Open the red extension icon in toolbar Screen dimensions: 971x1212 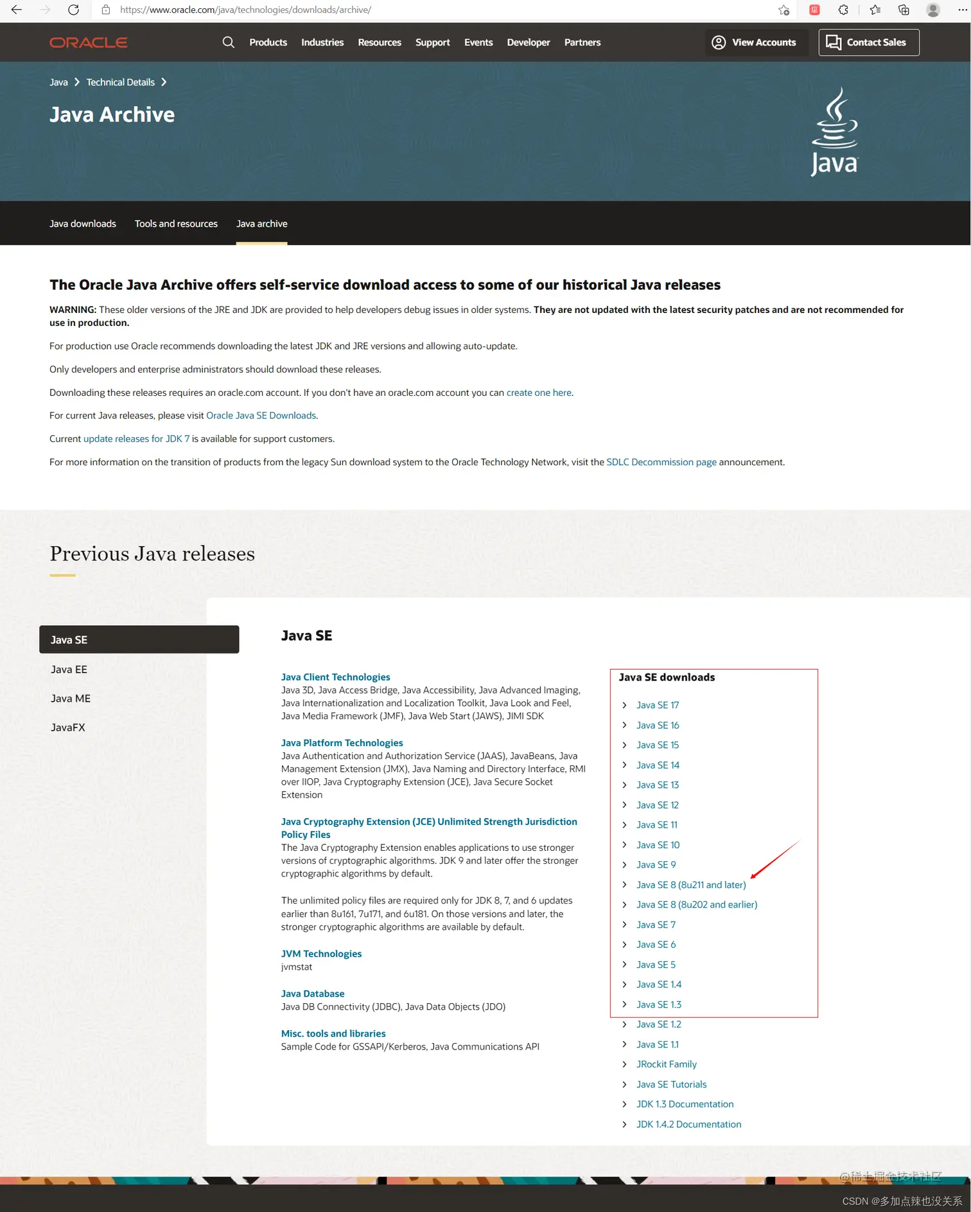pyautogui.click(x=814, y=10)
